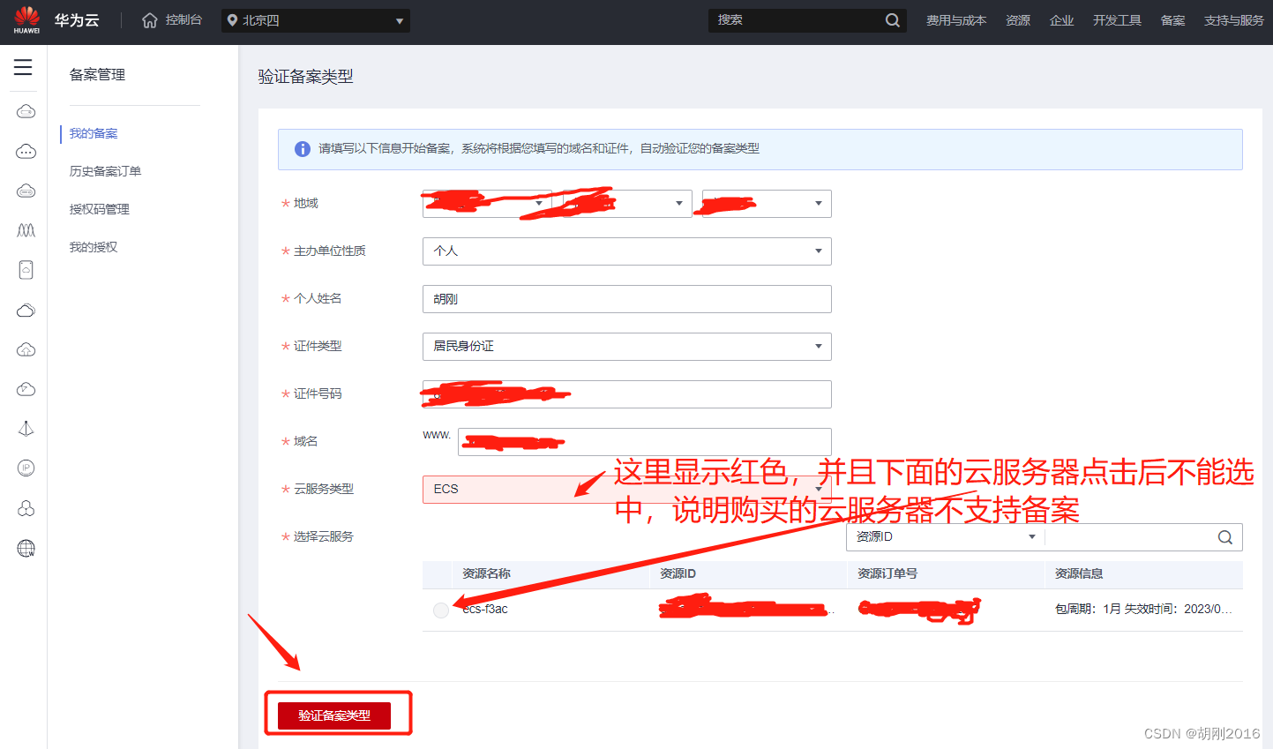
Task: Click the 包周期 resource info cell
Action: coord(1143,609)
